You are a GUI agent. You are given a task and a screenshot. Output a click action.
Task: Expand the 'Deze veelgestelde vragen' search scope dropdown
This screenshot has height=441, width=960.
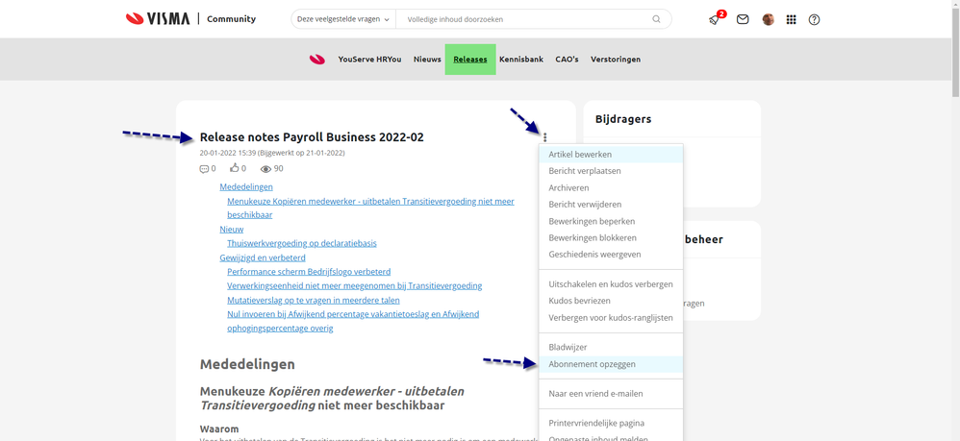click(x=343, y=19)
